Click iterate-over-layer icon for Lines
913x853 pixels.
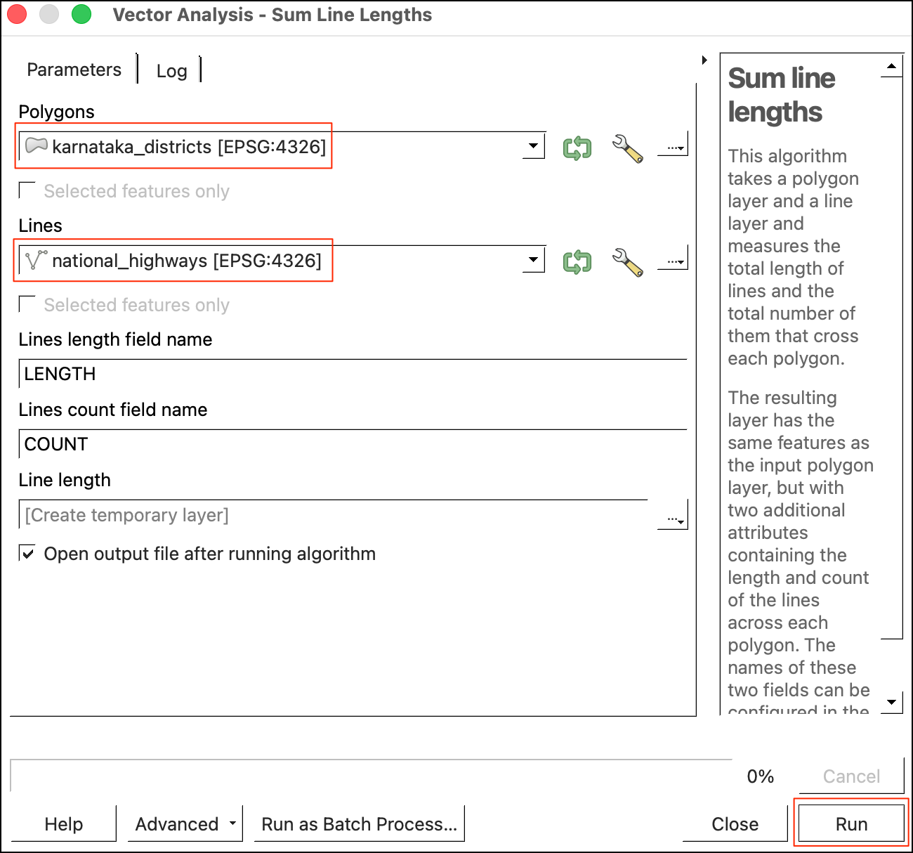pos(577,261)
